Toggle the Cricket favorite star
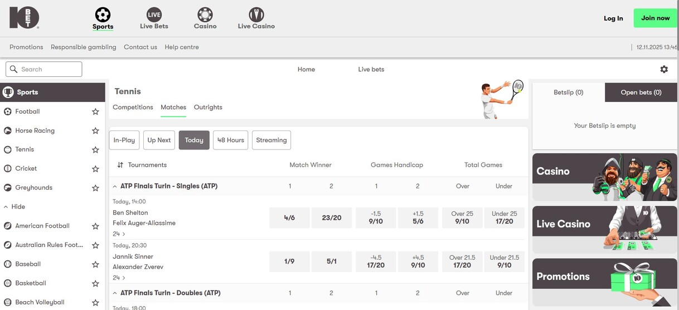679x310 pixels. click(x=95, y=169)
